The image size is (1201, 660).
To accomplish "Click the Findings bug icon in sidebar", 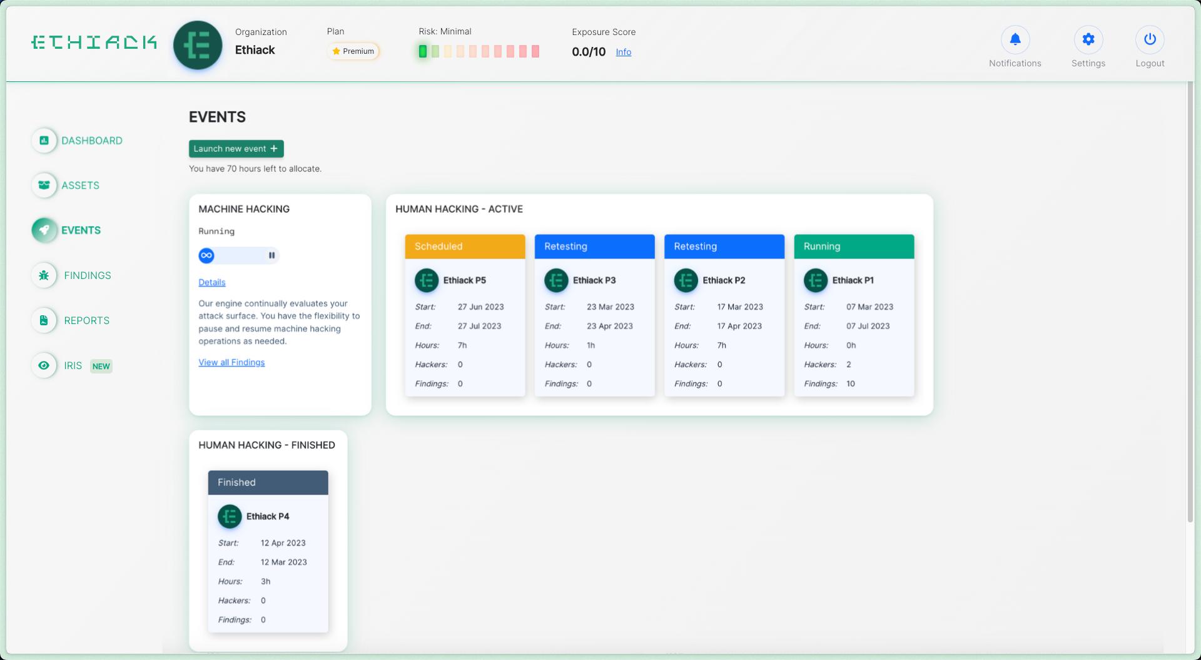I will (44, 275).
